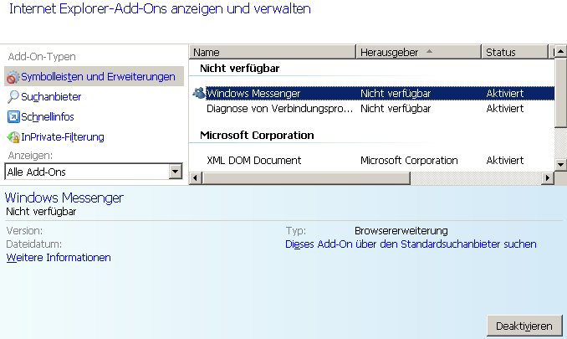This screenshot has width=567, height=339.
Task: Click the Nicht verfügbar group header
Action: [239, 68]
